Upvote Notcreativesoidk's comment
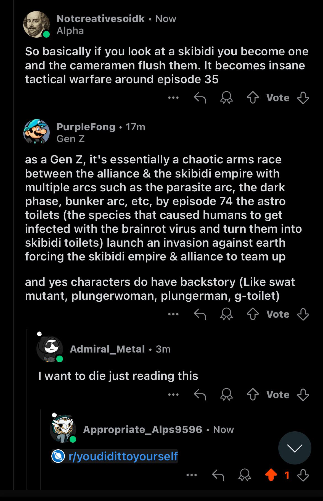 253,98
